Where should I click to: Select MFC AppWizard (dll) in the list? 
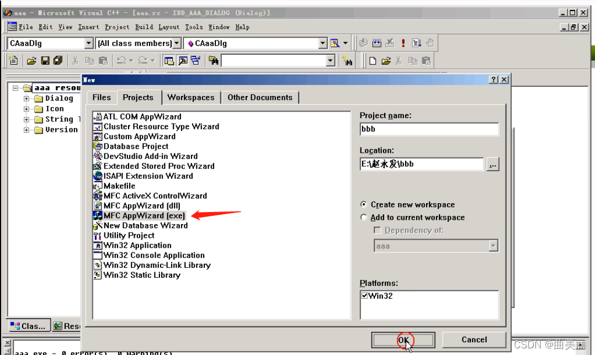tap(137, 206)
